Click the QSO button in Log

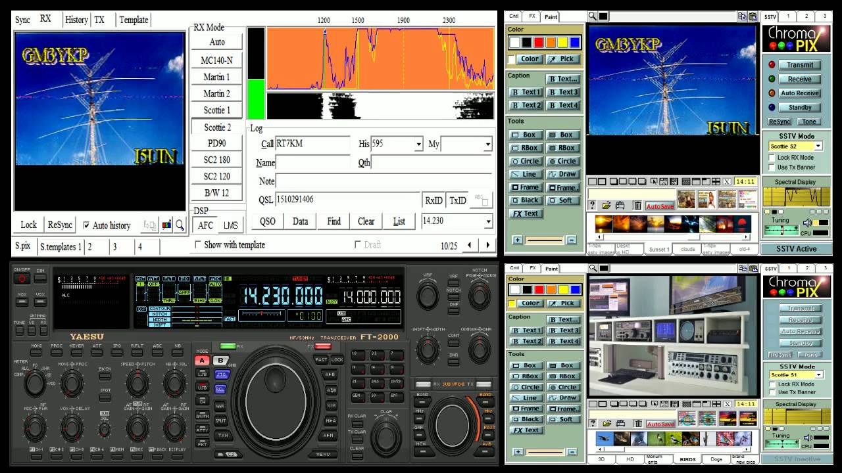[268, 221]
